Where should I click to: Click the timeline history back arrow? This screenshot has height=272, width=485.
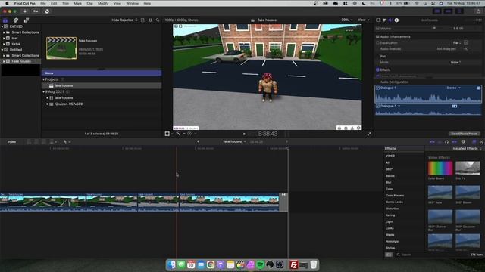click(x=198, y=141)
